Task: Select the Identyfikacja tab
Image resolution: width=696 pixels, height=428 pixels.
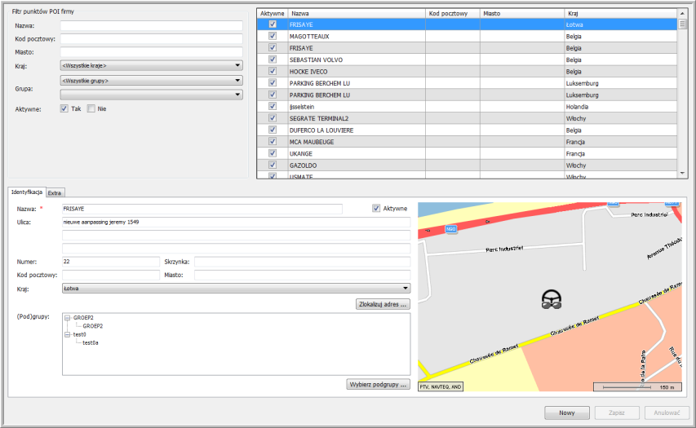Action: [27, 192]
